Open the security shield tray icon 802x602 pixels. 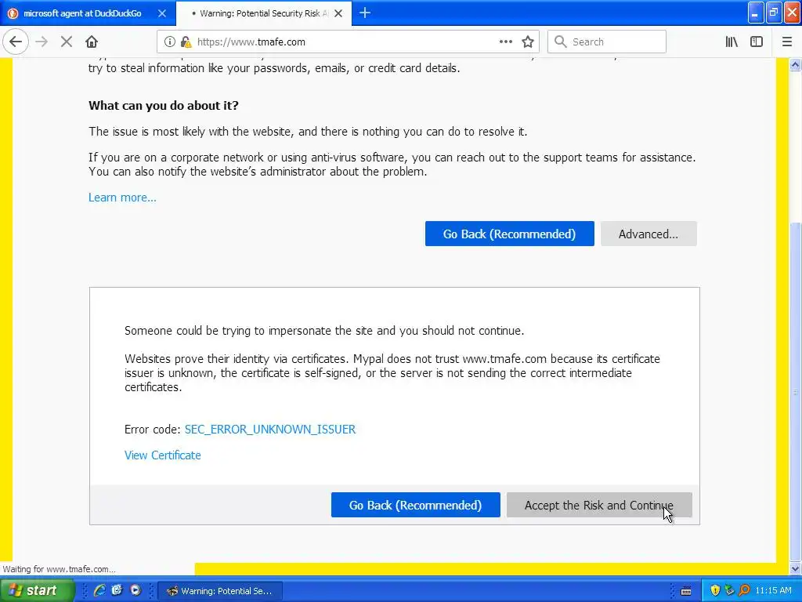[x=715, y=591]
